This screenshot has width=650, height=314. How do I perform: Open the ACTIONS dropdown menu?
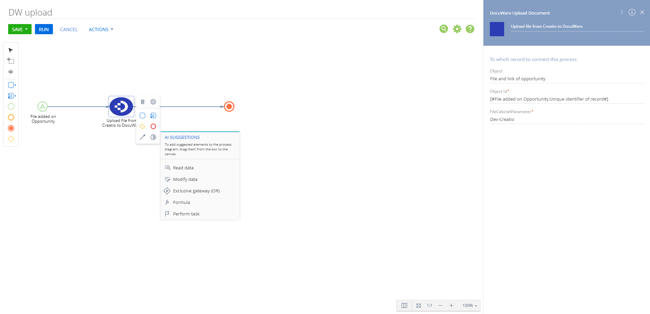[101, 29]
